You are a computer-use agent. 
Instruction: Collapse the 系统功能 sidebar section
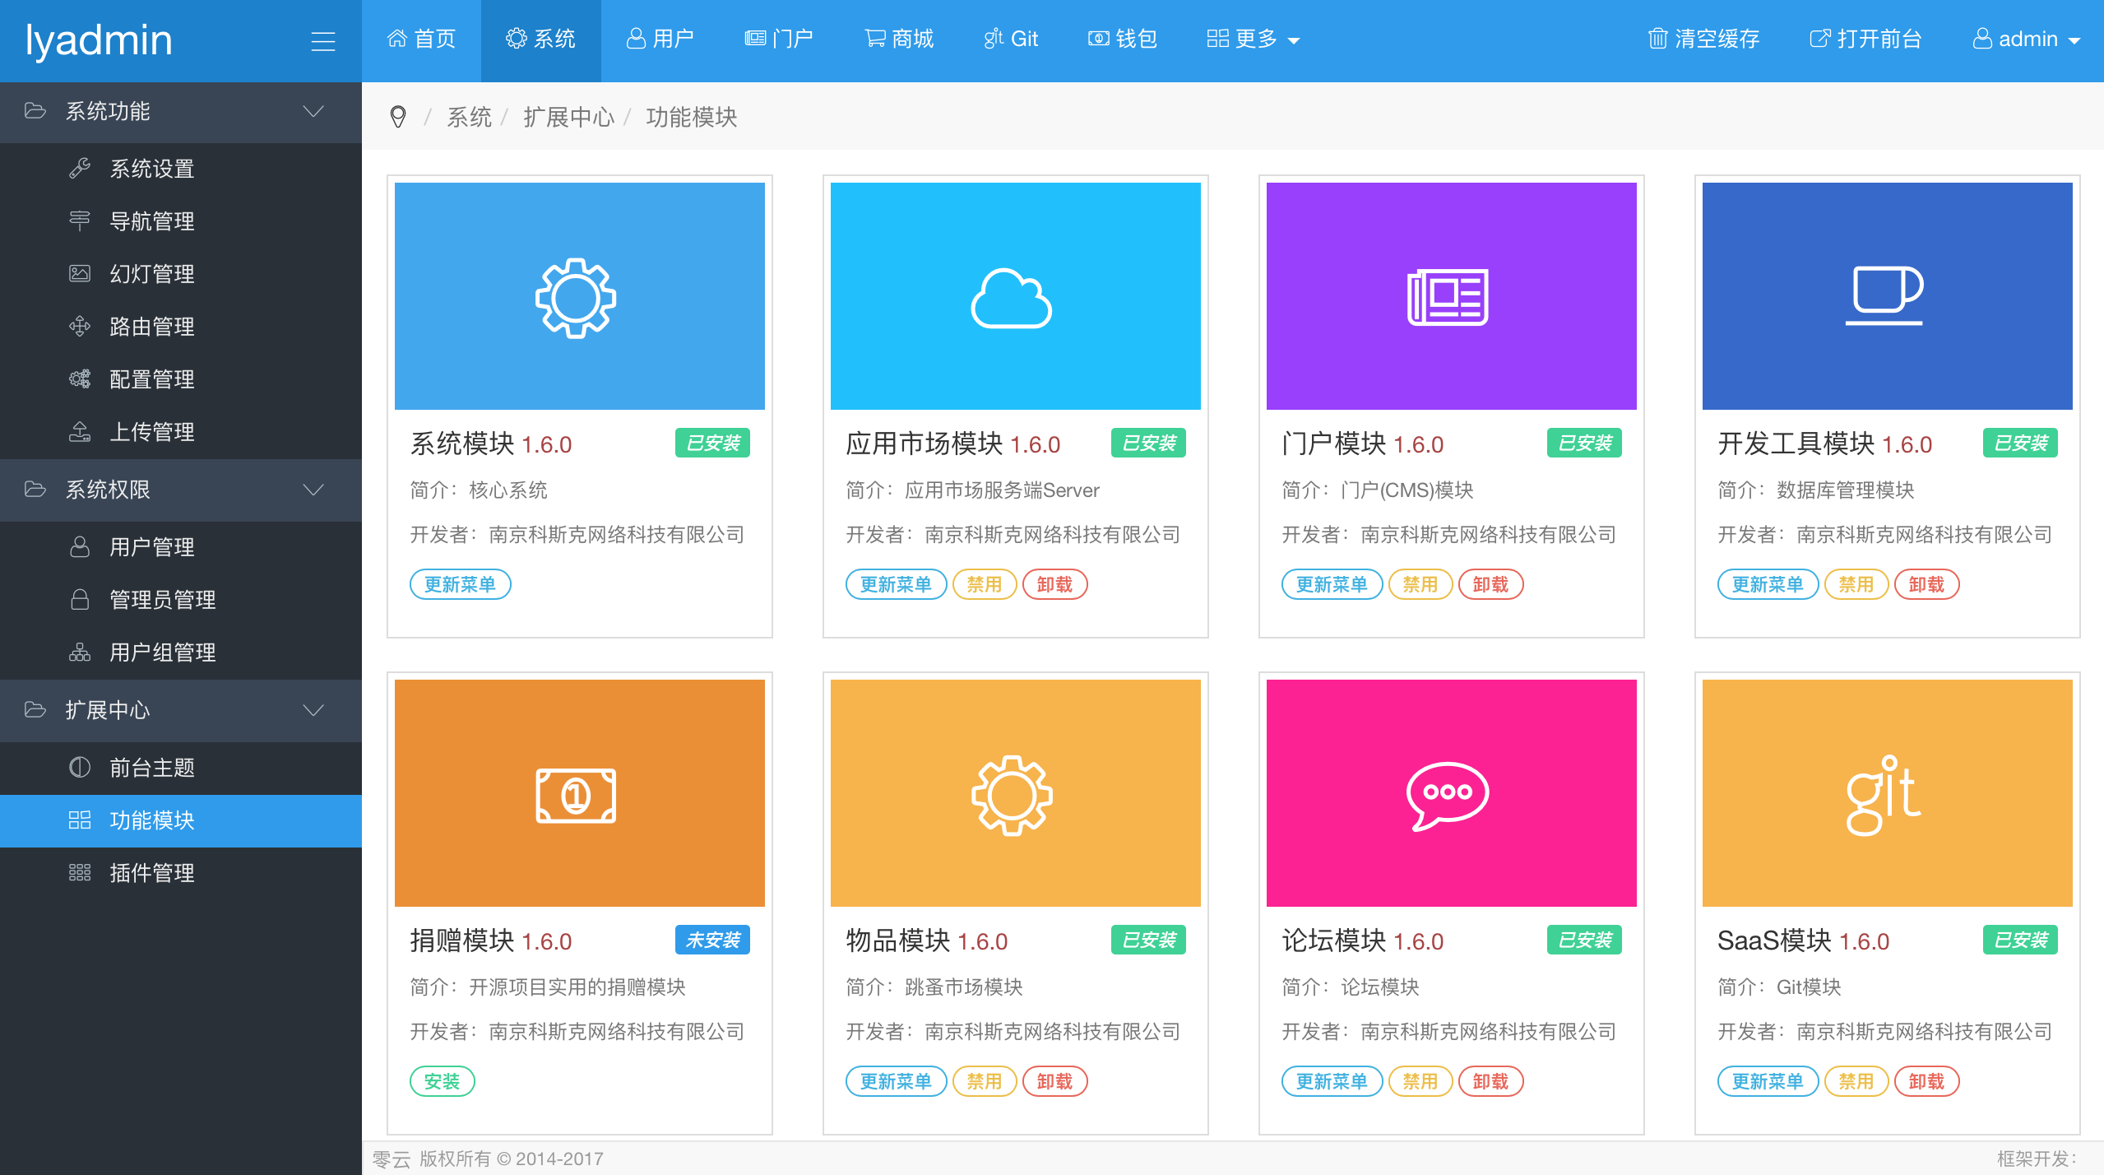click(313, 111)
